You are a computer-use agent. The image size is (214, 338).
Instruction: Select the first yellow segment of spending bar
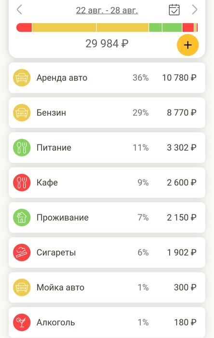click(x=64, y=28)
